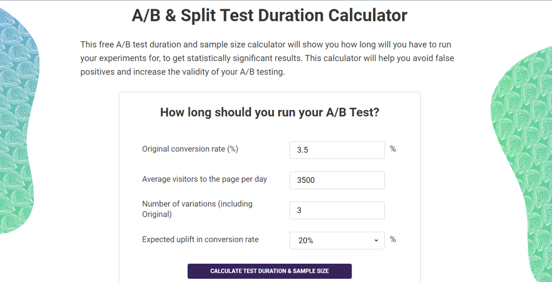Screen dimensions: 552x282
Task: Click percent sign beside conversion rate field
Action: pyautogui.click(x=393, y=149)
